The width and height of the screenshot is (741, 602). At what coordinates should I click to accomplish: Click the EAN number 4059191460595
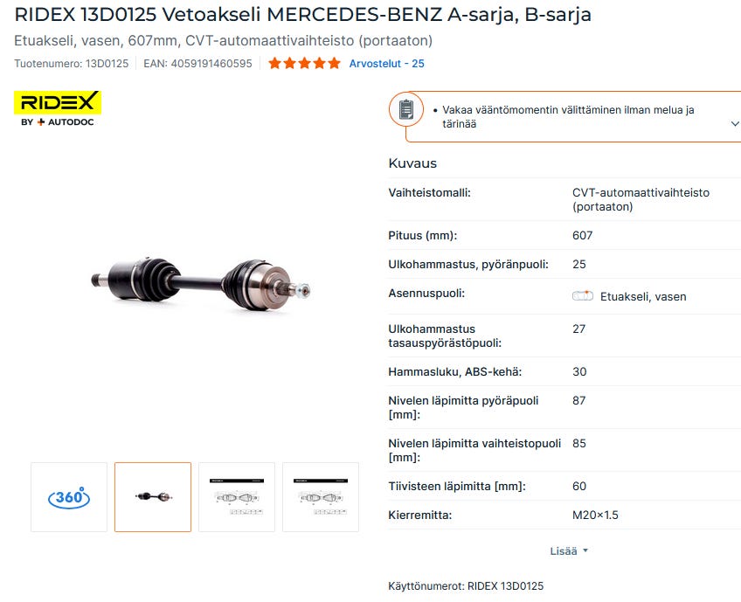198,63
